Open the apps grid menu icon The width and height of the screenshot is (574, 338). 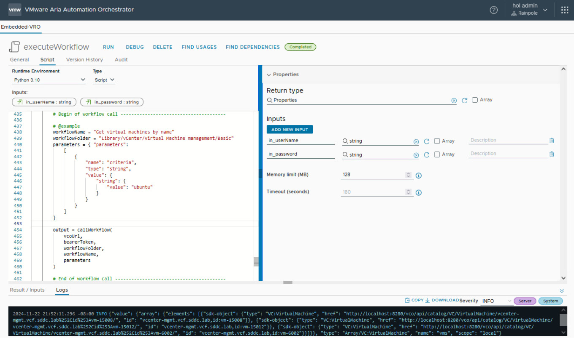click(564, 10)
